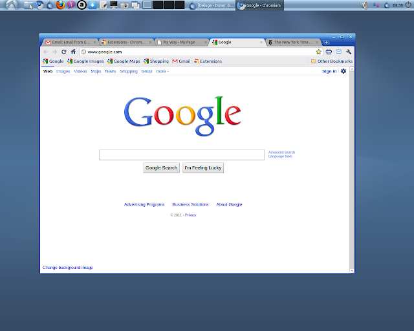Launch Firefox from the panel launcher
414x331 pixels.
tap(60, 5)
